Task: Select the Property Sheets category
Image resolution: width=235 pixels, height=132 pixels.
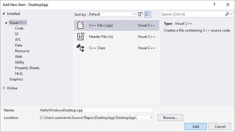Action: tap(27, 68)
